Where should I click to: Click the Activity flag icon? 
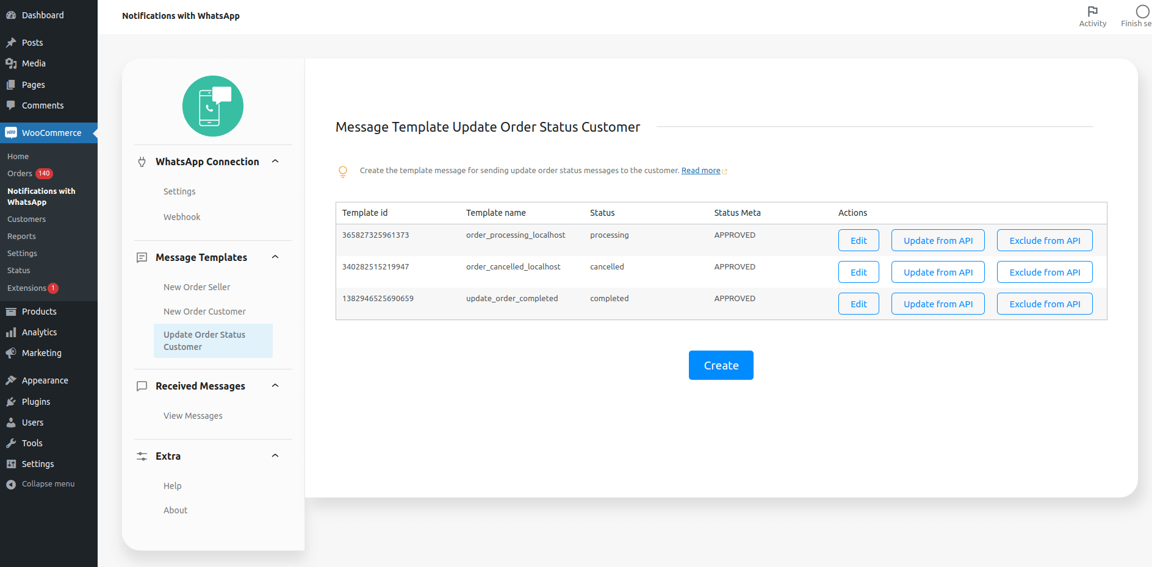pos(1093,11)
